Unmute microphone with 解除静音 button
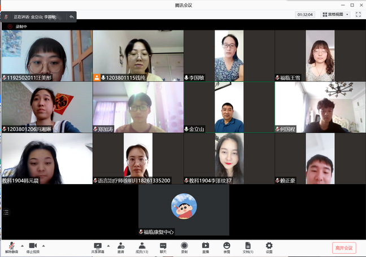 [x=11, y=247]
